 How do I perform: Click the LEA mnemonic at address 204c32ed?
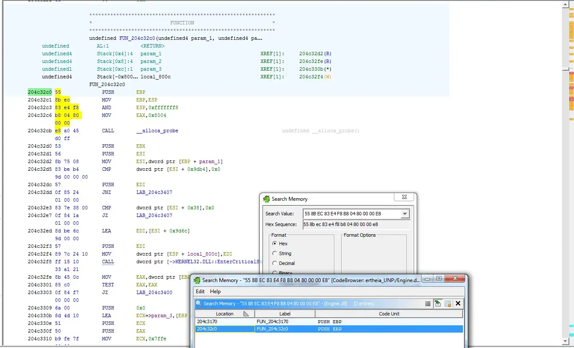coord(106,231)
